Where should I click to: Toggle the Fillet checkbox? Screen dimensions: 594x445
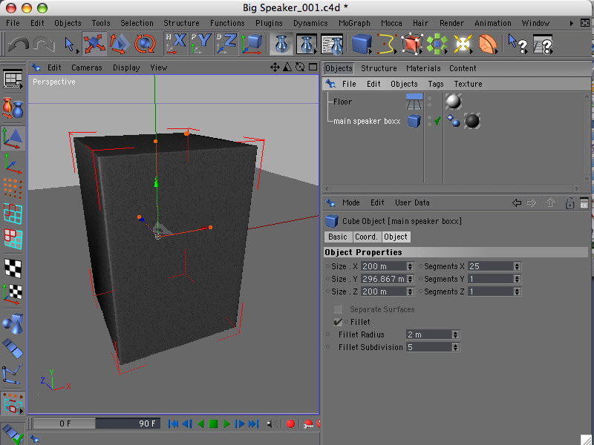[x=338, y=322]
